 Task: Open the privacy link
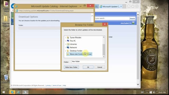[49, 85]
